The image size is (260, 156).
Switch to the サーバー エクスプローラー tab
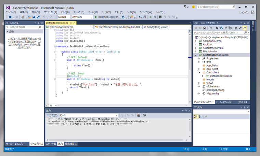17,144
